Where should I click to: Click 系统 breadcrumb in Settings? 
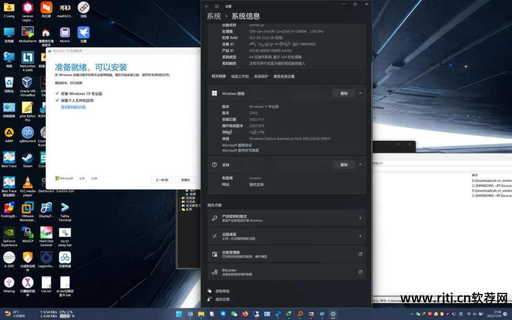[x=214, y=16]
